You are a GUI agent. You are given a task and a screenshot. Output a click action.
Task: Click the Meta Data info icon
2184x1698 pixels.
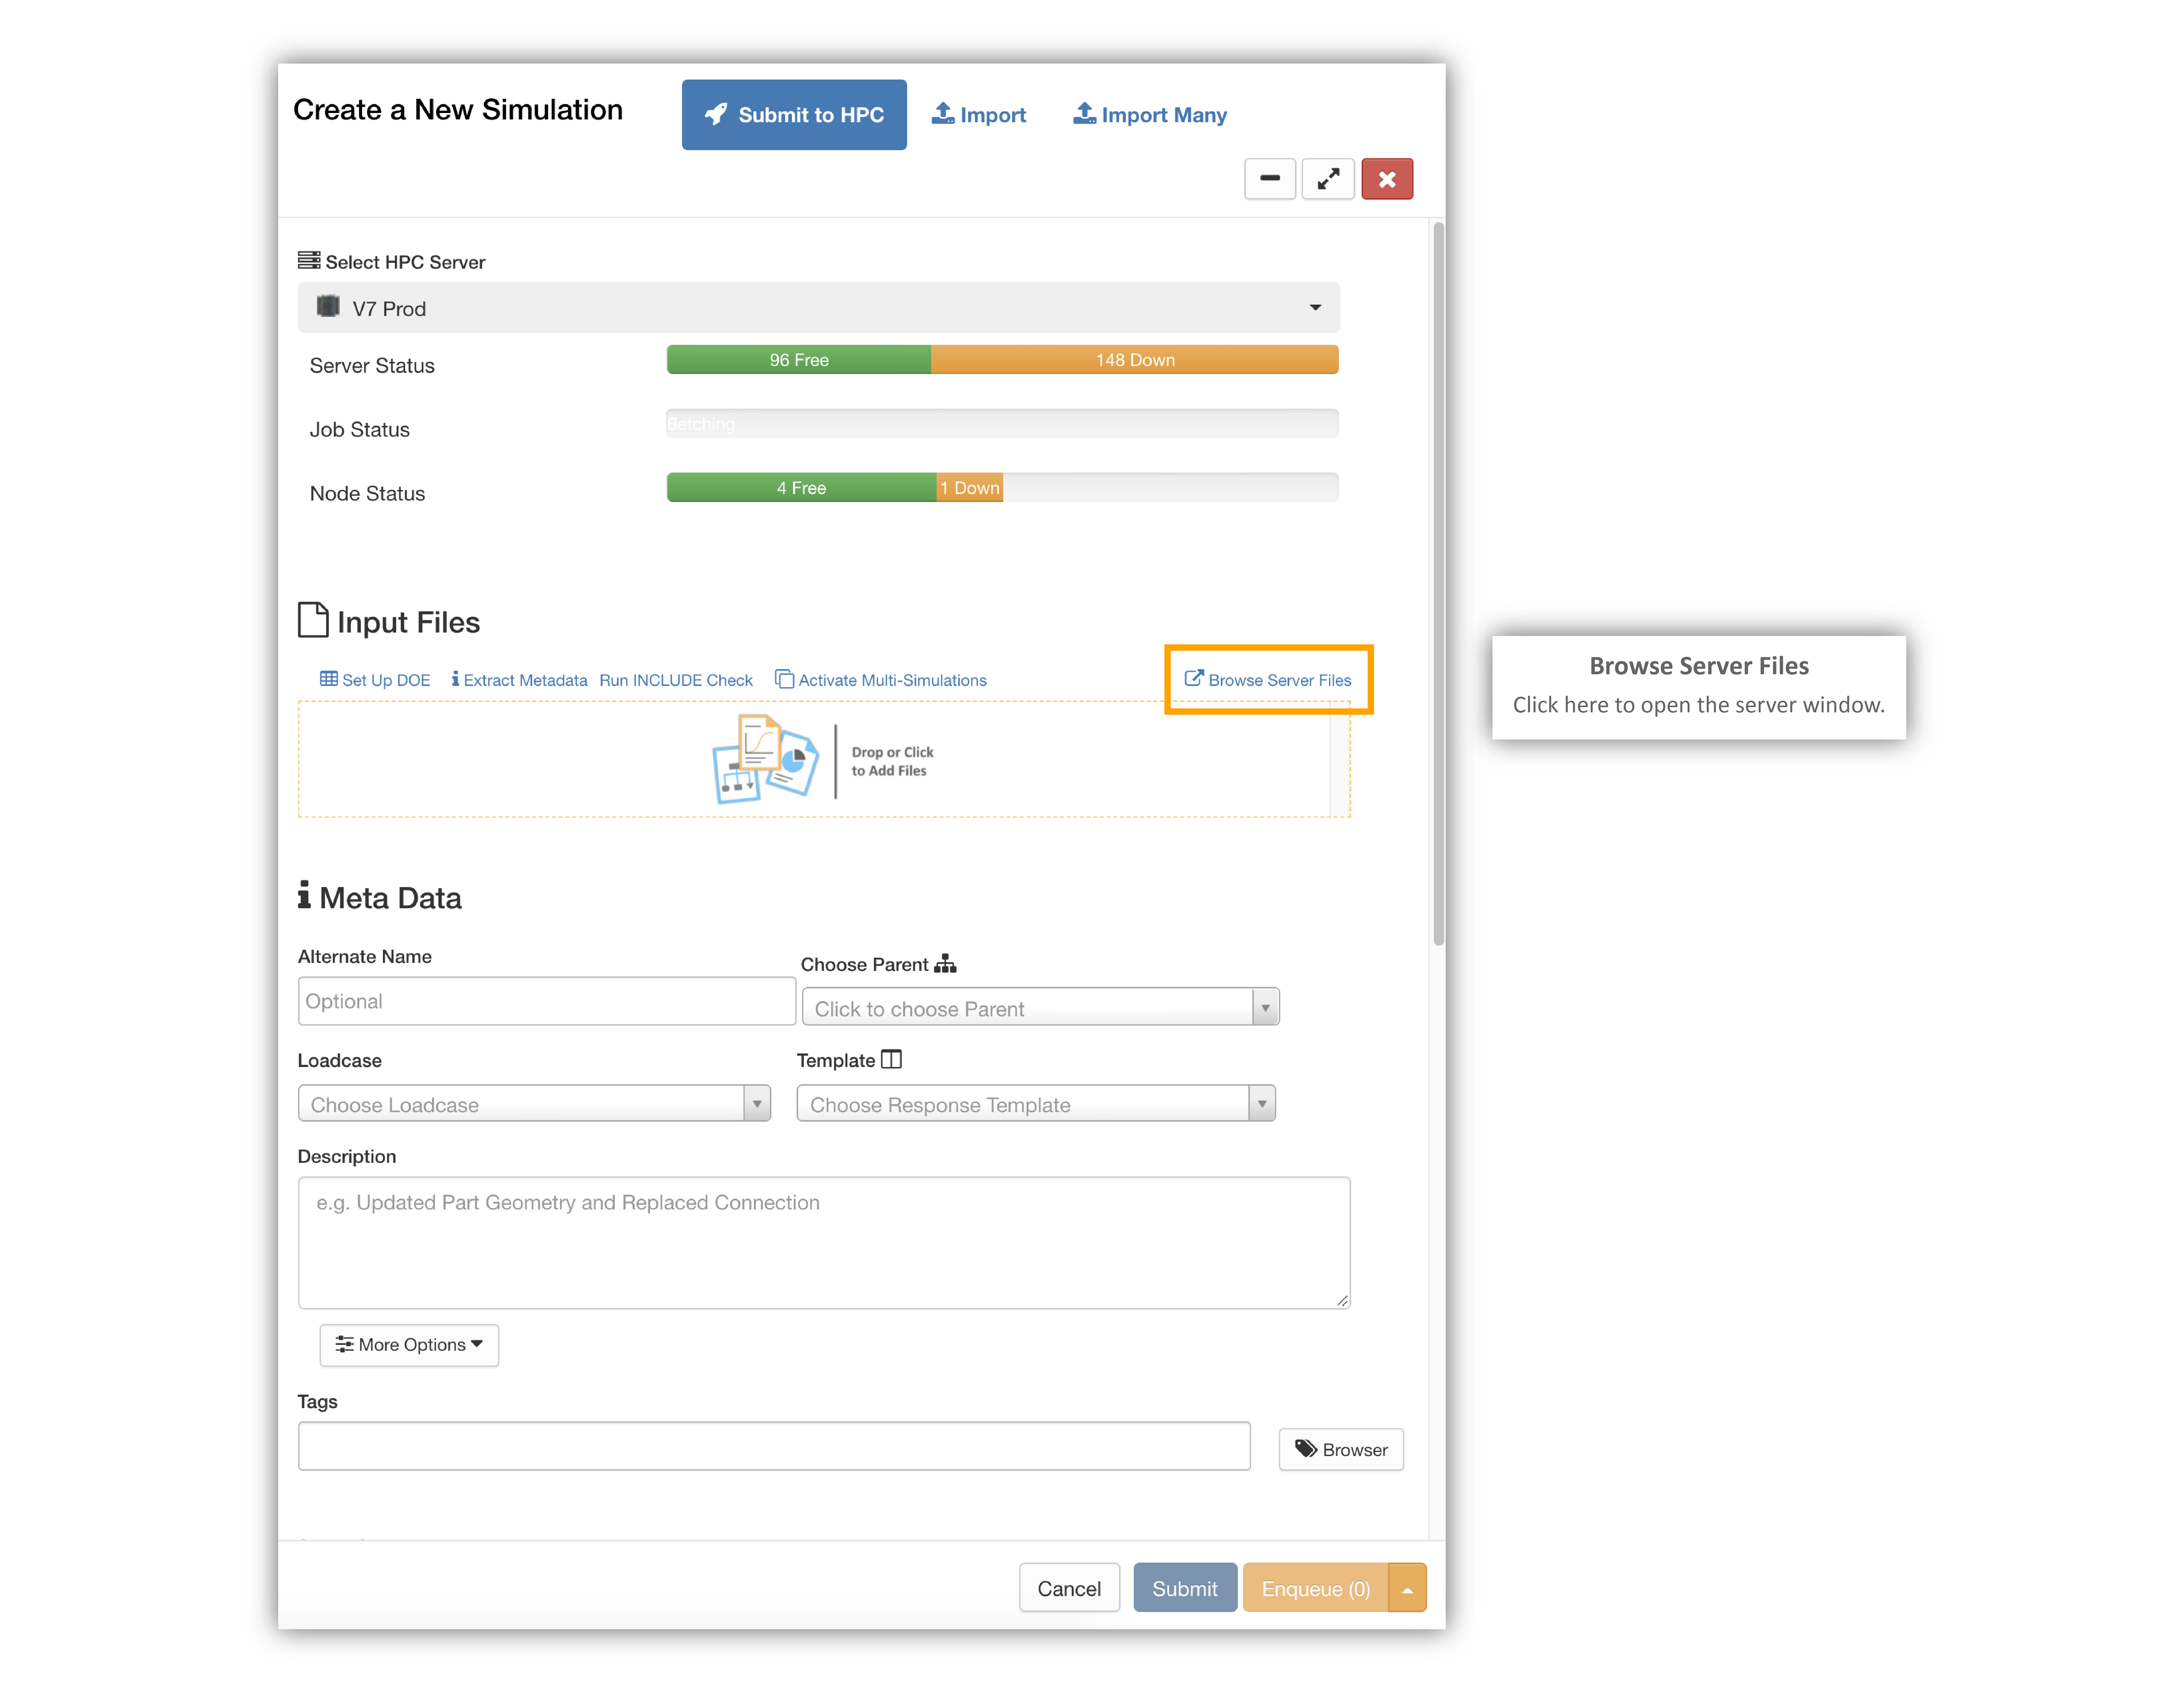point(304,895)
